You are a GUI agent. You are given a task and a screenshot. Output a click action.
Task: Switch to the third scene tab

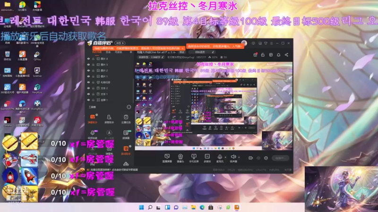click(118, 52)
